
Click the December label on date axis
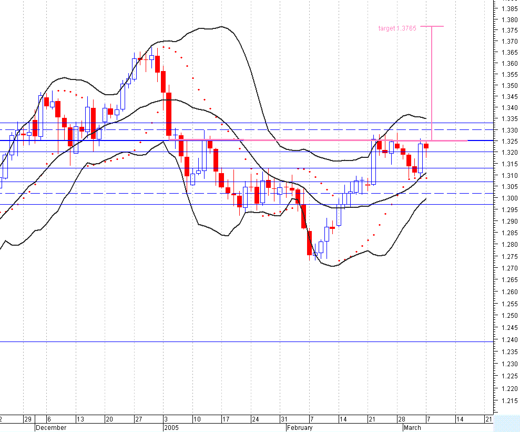(52, 428)
